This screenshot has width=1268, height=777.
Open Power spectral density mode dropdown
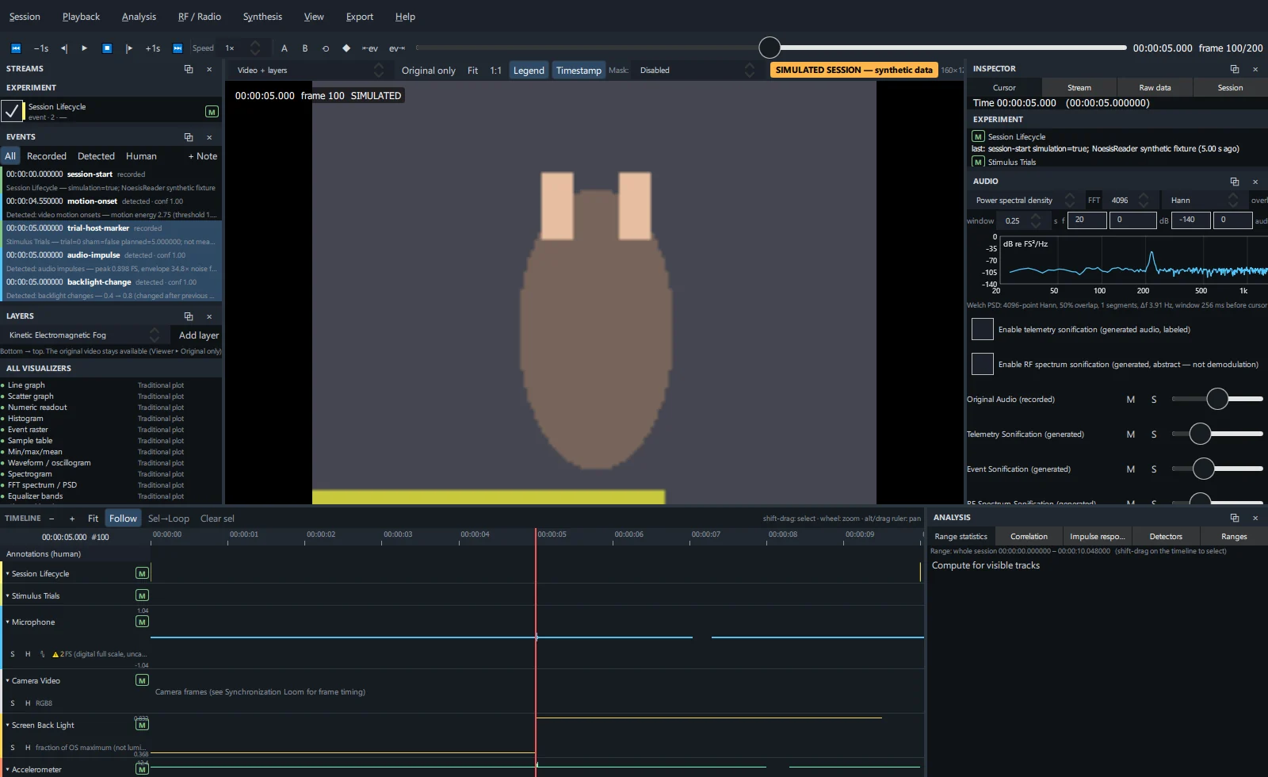pos(1025,201)
